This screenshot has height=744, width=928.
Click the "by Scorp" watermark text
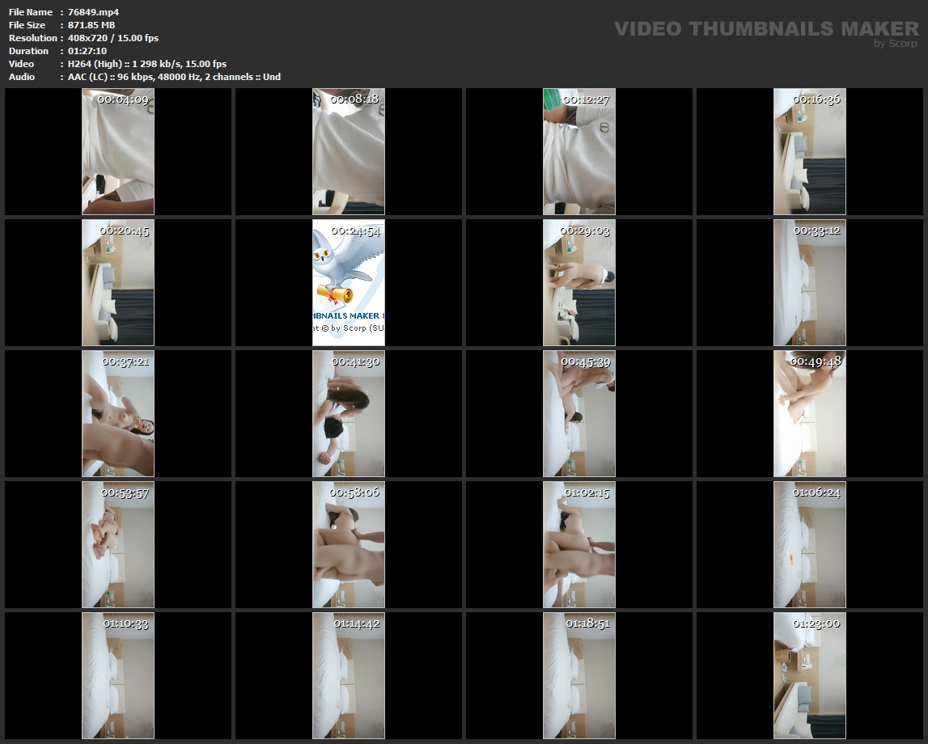[896, 44]
